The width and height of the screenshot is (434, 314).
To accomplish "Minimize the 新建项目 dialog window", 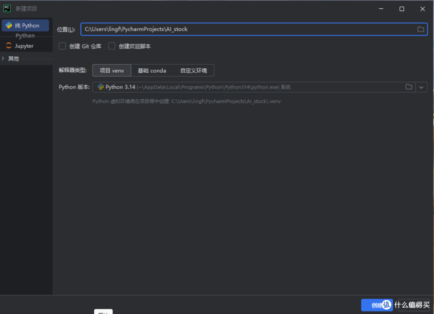I will 381,9.
